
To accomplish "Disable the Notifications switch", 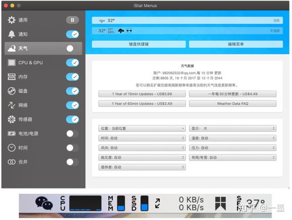I will click(x=73, y=34).
